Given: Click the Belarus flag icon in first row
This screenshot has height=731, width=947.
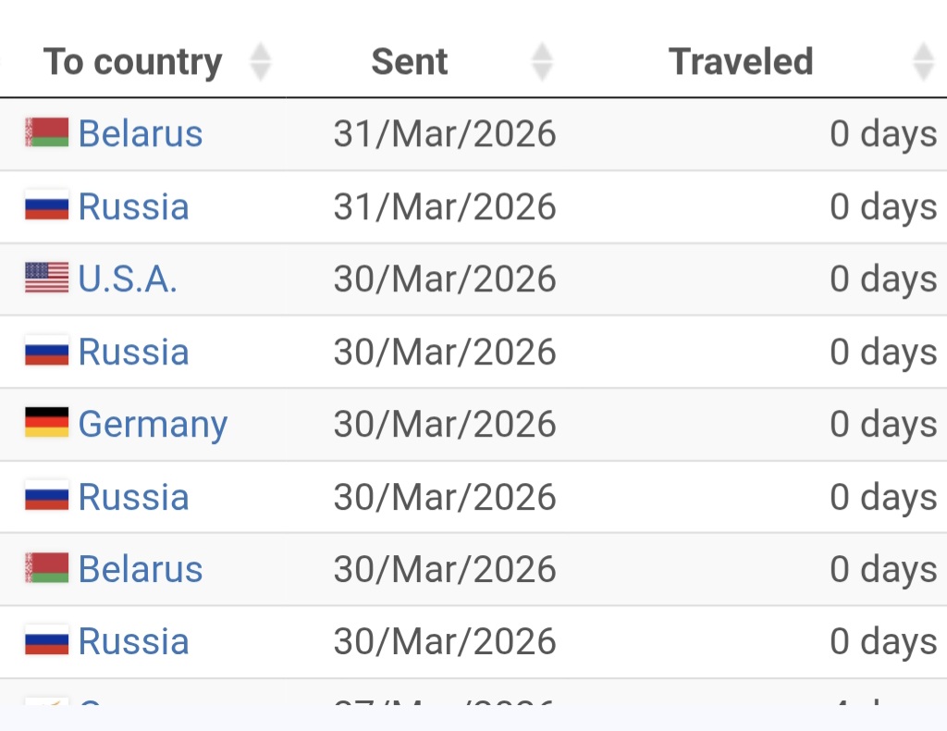Looking at the screenshot, I should (46, 133).
